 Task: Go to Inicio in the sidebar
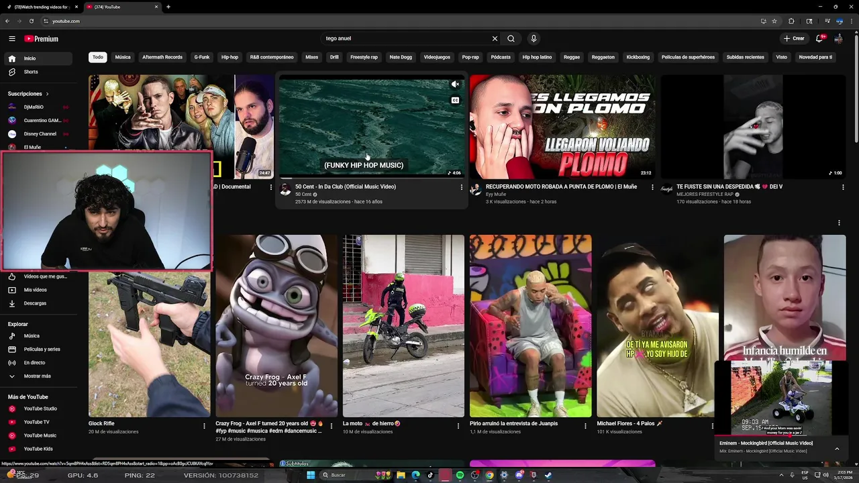39,58
